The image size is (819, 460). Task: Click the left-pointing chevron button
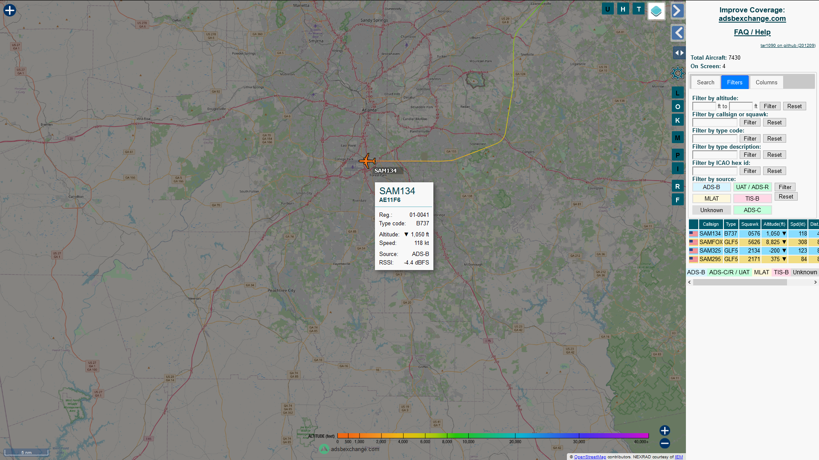[677, 33]
